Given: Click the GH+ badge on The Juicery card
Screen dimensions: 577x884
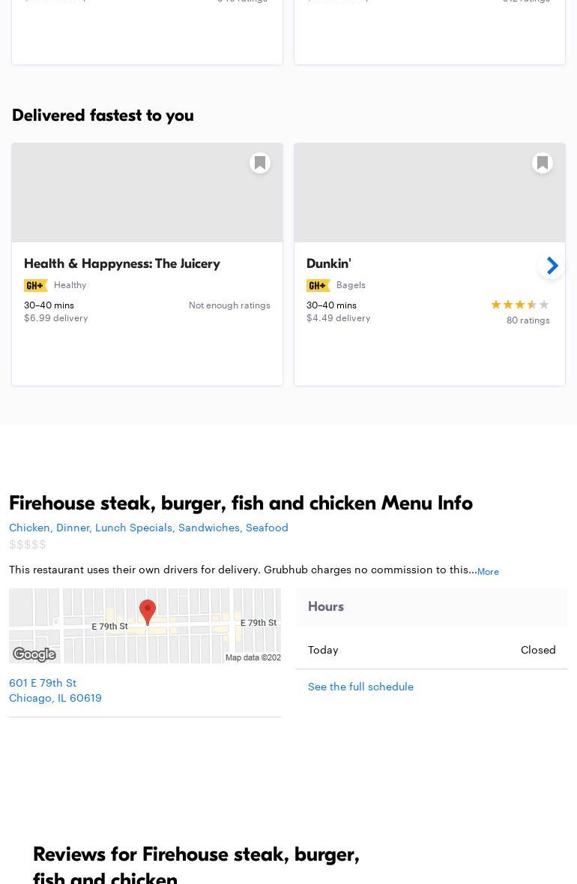Looking at the screenshot, I should pyautogui.click(x=36, y=285).
